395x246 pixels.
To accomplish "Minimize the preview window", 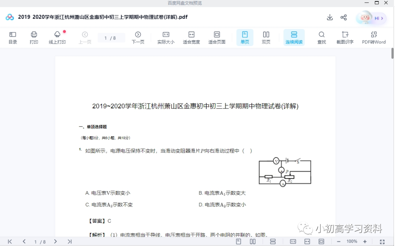I will (x=367, y=3).
